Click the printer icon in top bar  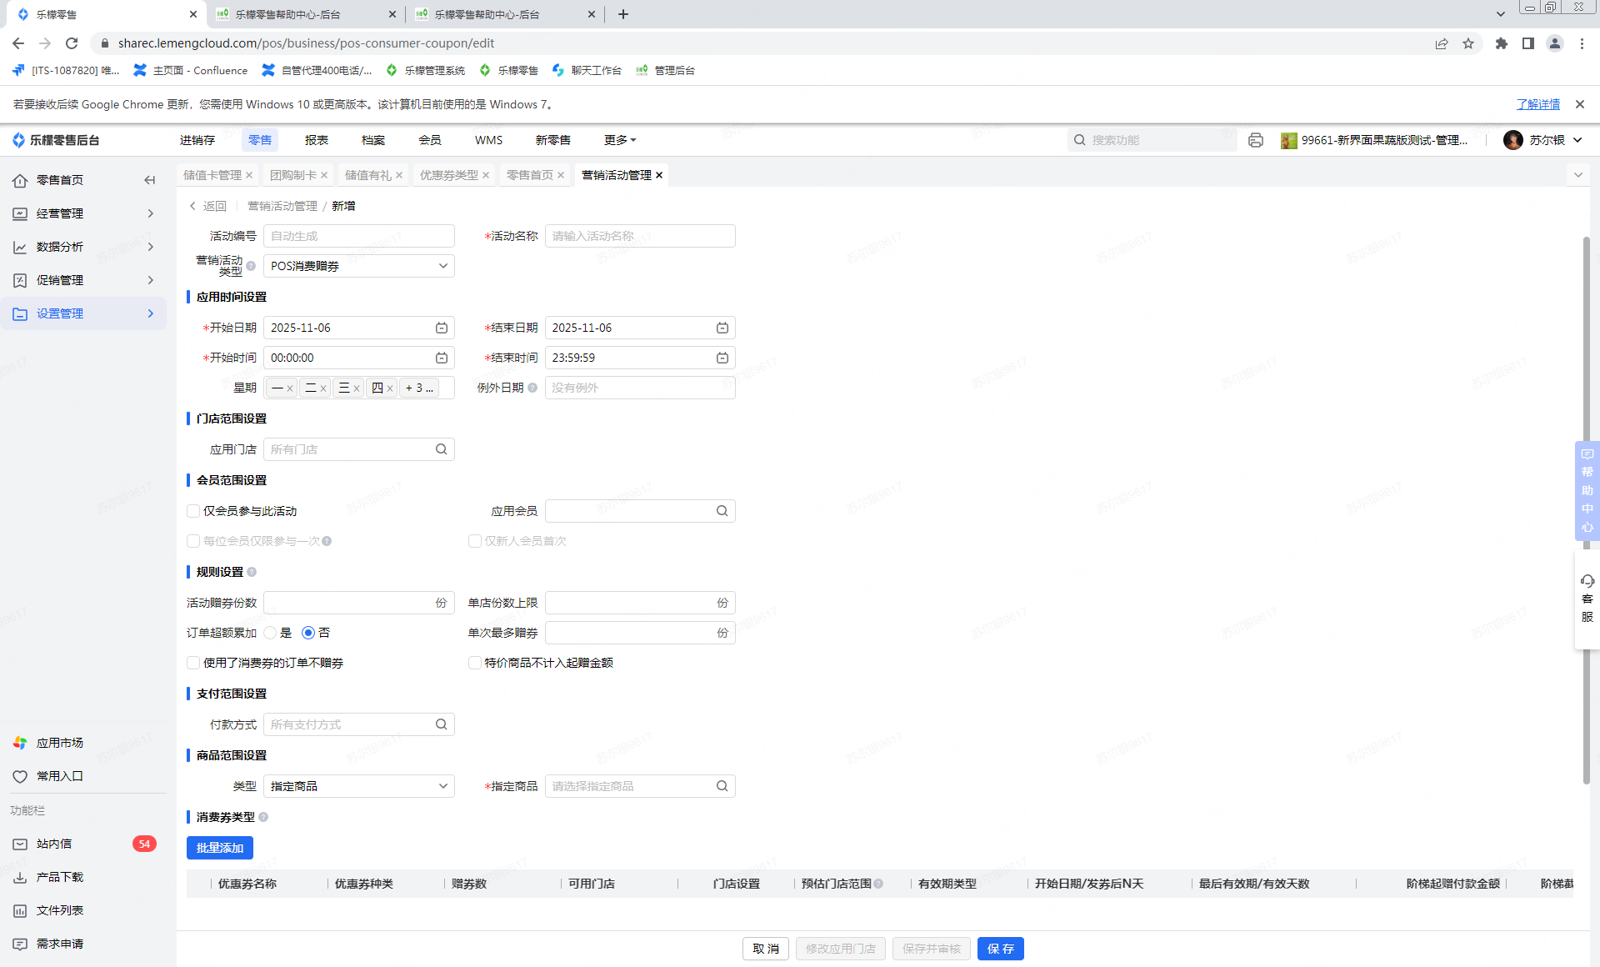(1256, 140)
